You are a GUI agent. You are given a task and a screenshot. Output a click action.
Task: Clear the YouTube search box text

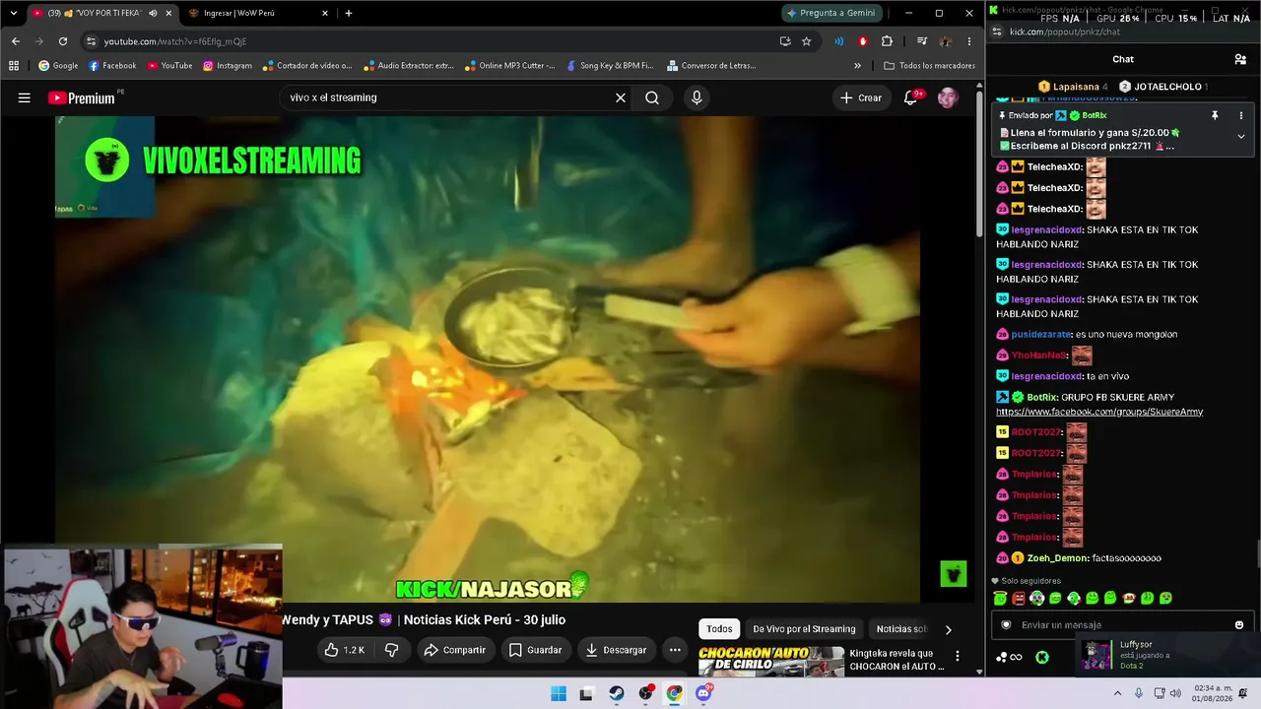(621, 97)
